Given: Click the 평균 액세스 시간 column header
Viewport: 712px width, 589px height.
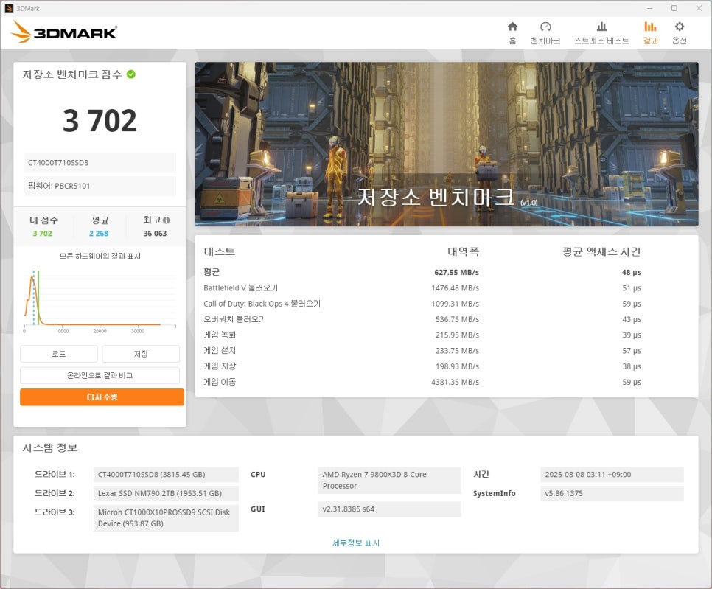Looking at the screenshot, I should click(x=601, y=251).
